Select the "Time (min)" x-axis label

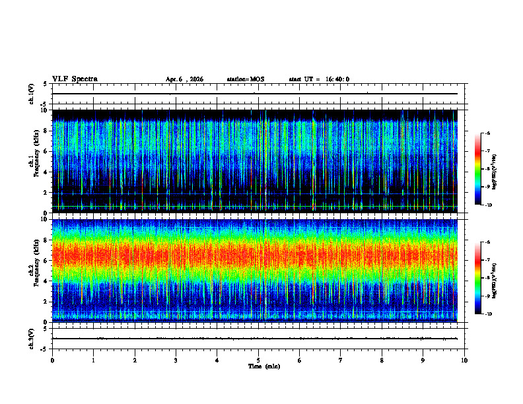tap(264, 366)
